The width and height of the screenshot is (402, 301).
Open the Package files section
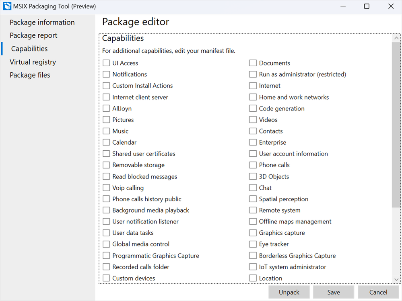pyautogui.click(x=30, y=75)
